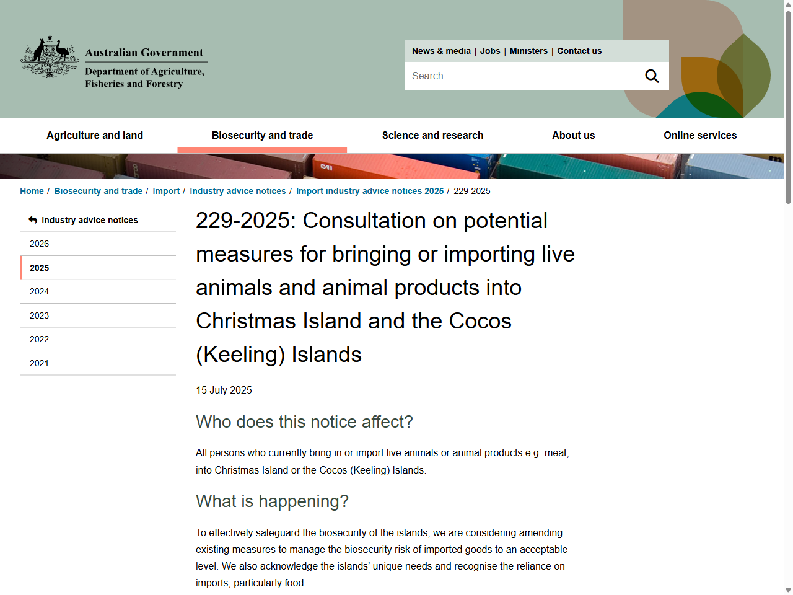Expand the Online services menu
Image resolution: width=793 pixels, height=595 pixels.
click(700, 135)
